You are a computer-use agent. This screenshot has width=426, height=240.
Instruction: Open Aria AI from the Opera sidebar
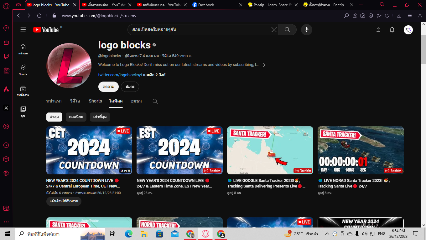click(x=6, y=89)
